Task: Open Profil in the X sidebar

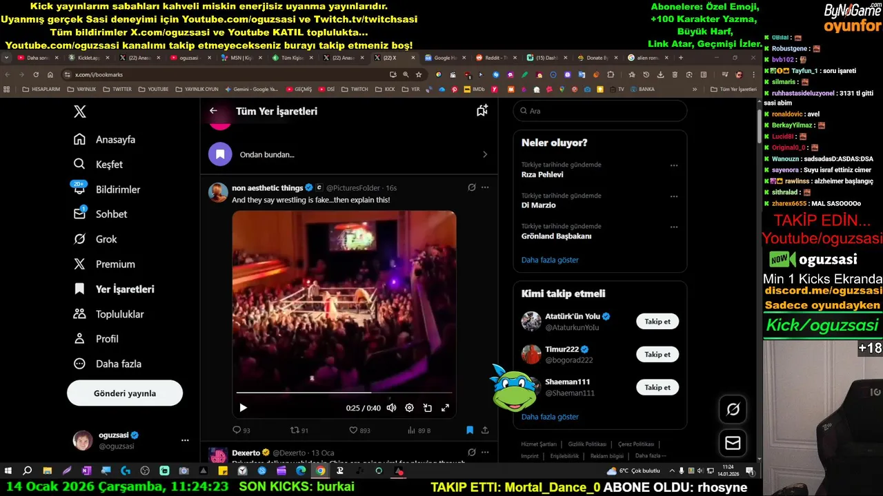Action: coord(95,338)
